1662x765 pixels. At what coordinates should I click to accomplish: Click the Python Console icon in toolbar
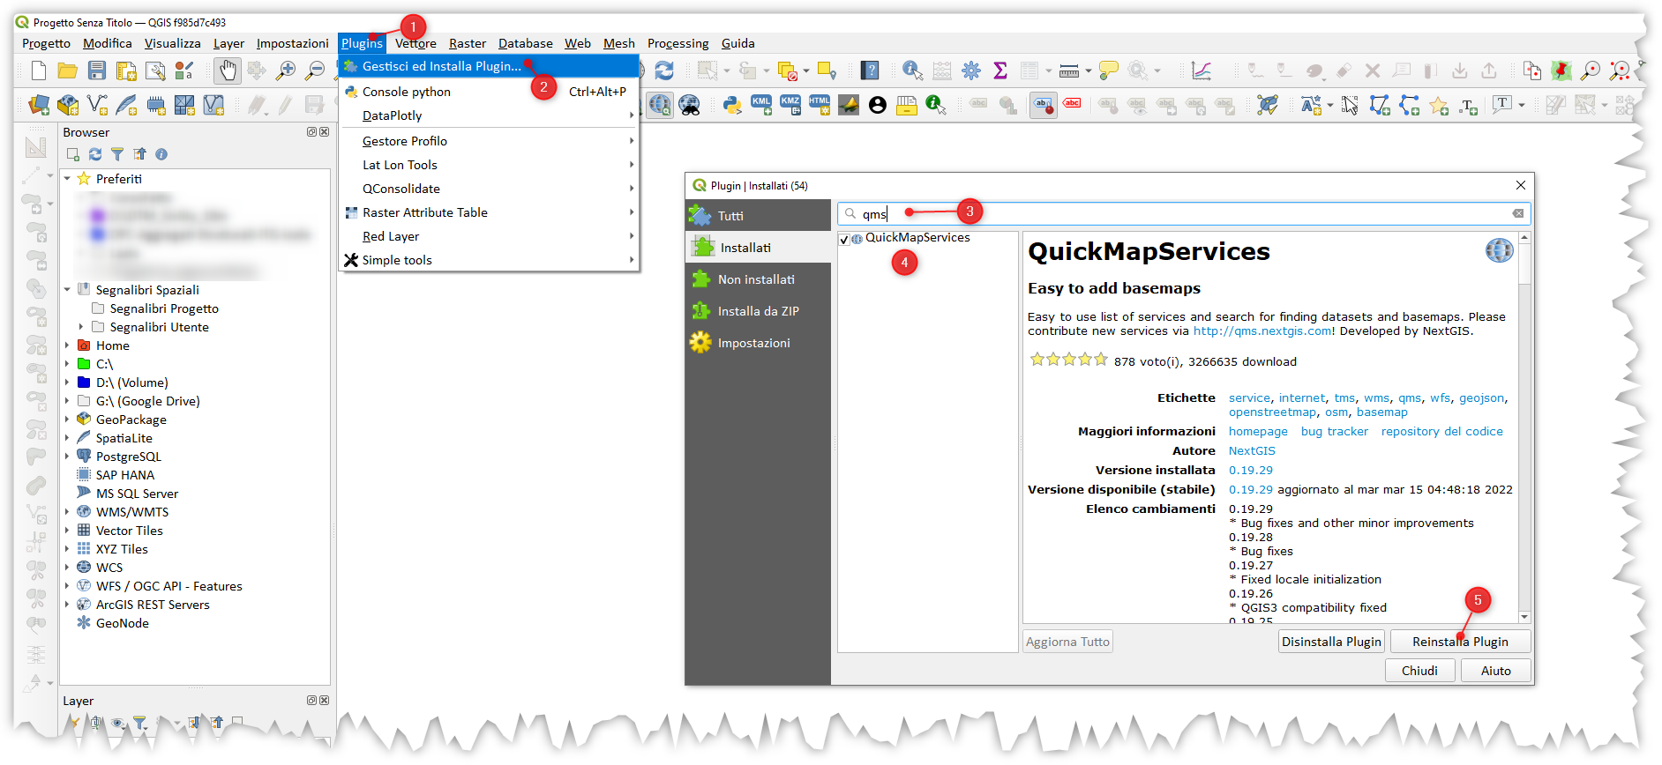coord(731,106)
